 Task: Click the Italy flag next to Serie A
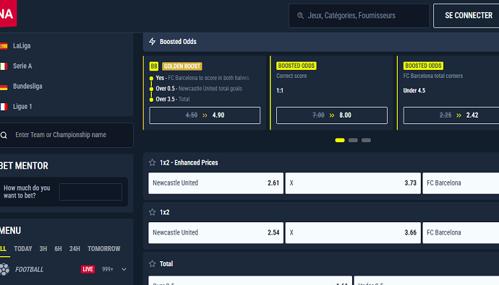pos(4,66)
